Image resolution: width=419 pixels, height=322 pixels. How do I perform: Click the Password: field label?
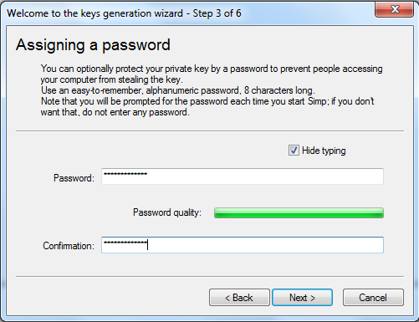tap(74, 178)
